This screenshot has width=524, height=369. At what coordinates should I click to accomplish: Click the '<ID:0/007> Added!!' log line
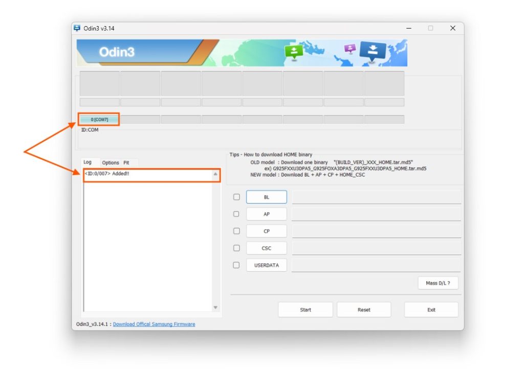tap(107, 173)
